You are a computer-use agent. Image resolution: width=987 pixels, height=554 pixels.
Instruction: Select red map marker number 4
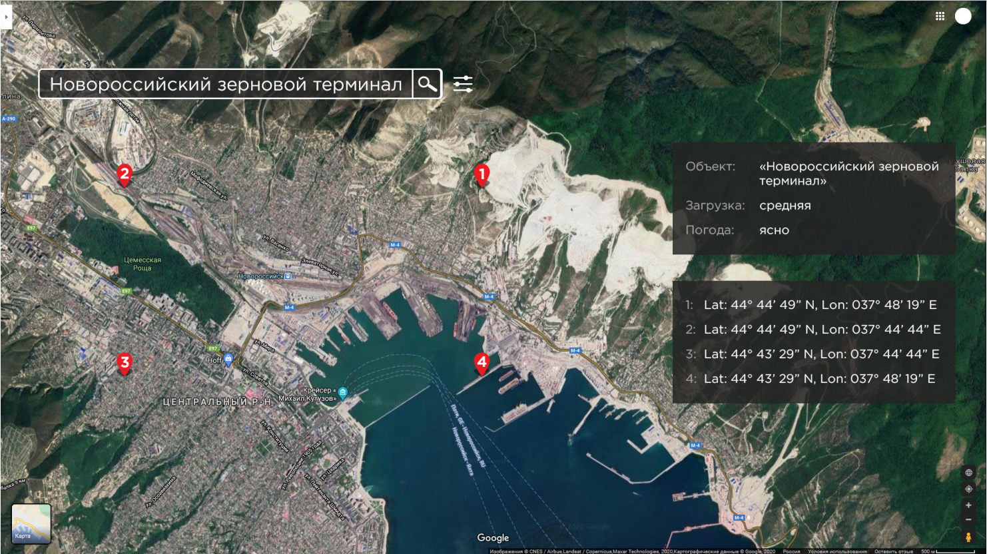[x=482, y=363]
